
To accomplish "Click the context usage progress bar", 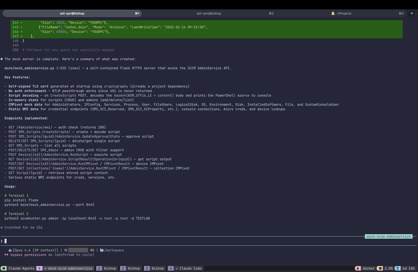I will coord(78,250).
